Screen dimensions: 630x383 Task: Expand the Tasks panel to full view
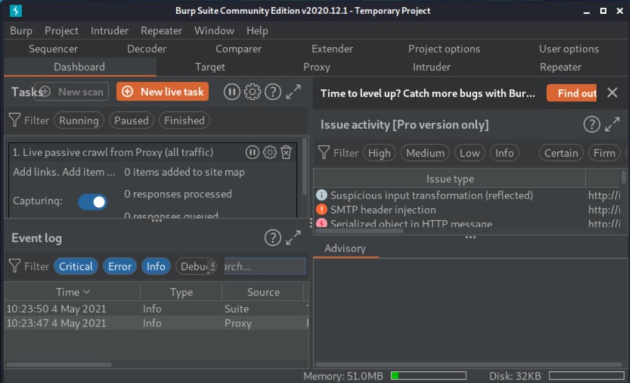(x=293, y=92)
